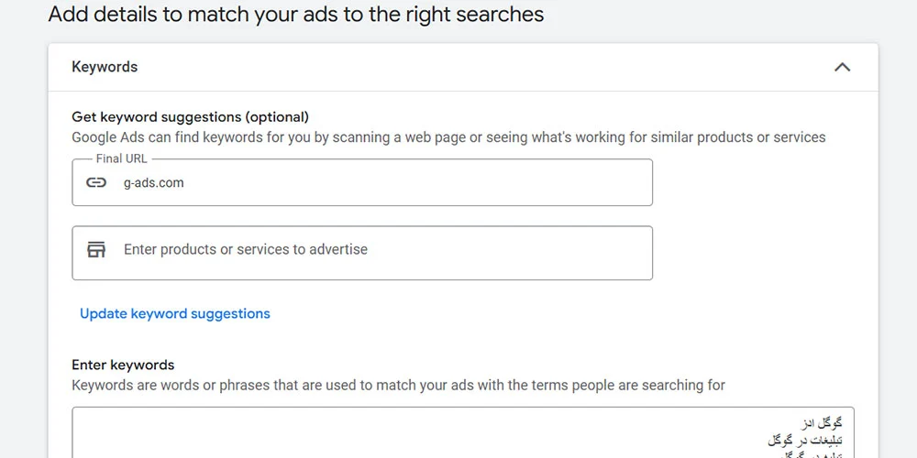Click Update keyword suggestions link

174,313
